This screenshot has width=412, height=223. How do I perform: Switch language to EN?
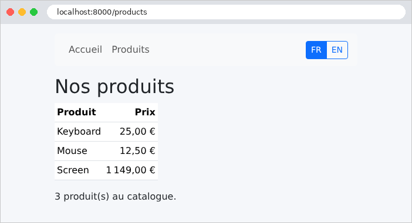click(337, 50)
